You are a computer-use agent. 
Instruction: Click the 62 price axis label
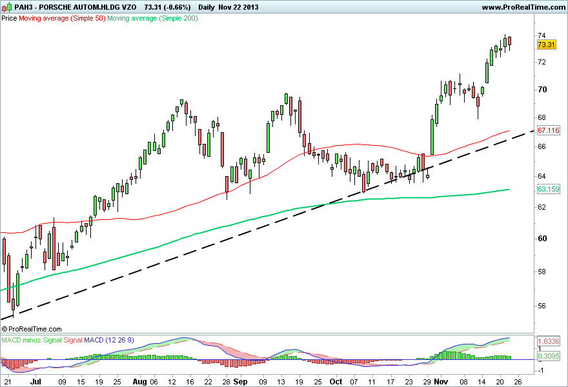point(542,207)
